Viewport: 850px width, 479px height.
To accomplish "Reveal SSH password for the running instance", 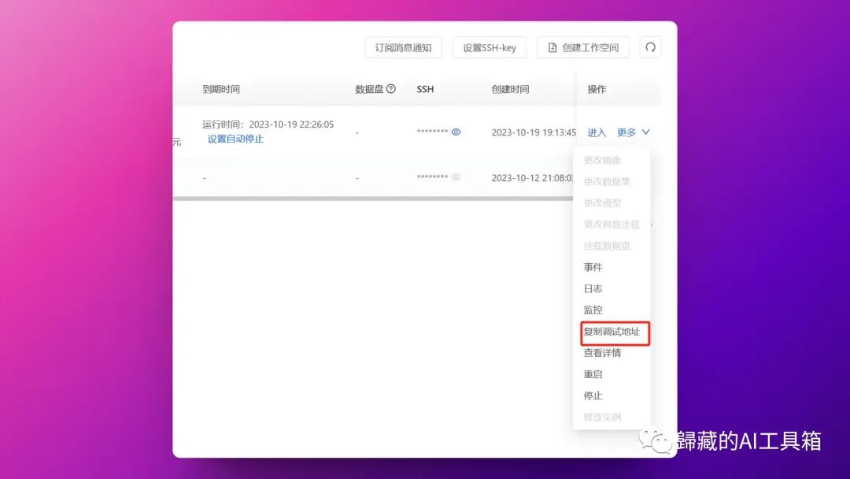I will 456,132.
